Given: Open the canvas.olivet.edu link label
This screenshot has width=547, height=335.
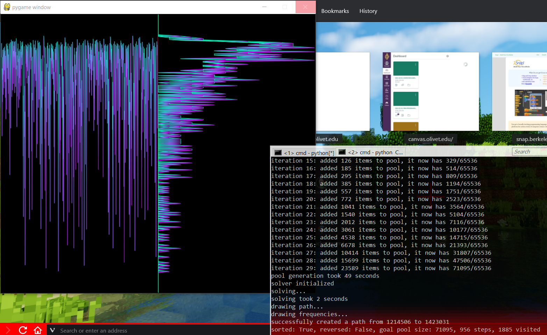Looking at the screenshot, I should coord(430,139).
